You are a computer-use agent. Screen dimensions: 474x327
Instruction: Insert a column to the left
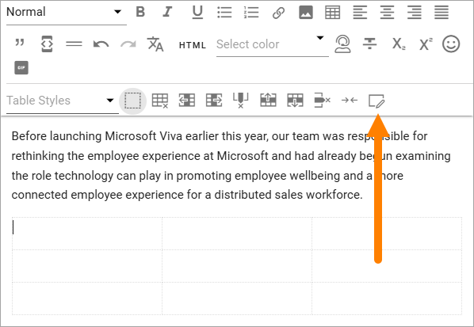coord(187,101)
